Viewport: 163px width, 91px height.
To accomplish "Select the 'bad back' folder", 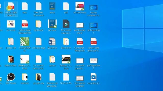I will [38, 24].
